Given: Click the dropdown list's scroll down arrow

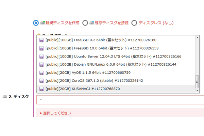Looking at the screenshot, I should pos(197,90).
